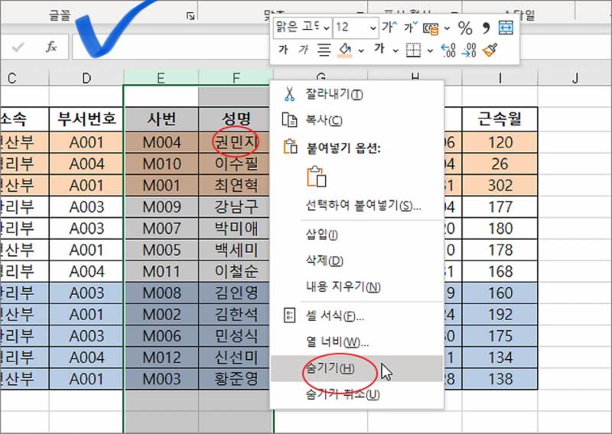This screenshot has height=434, width=612.
Task: Click cell containing 이수필
Action: 236,164
